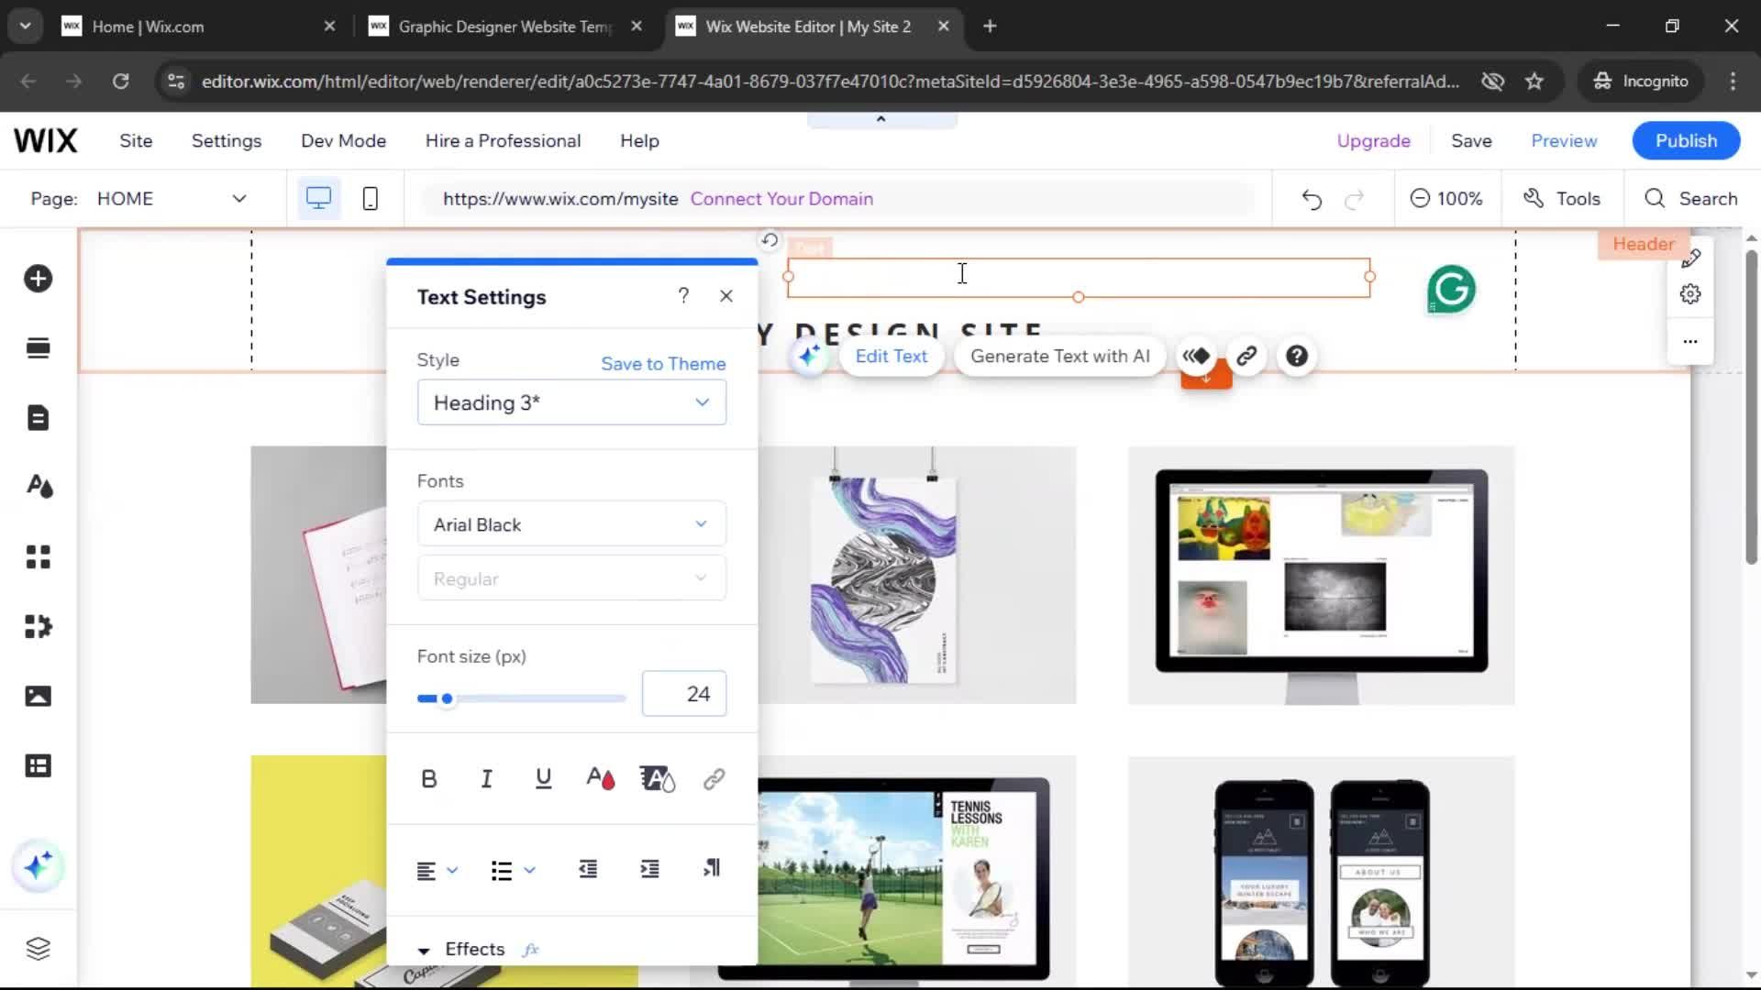Click the Save button
This screenshot has width=1761, height=990.
1471,141
